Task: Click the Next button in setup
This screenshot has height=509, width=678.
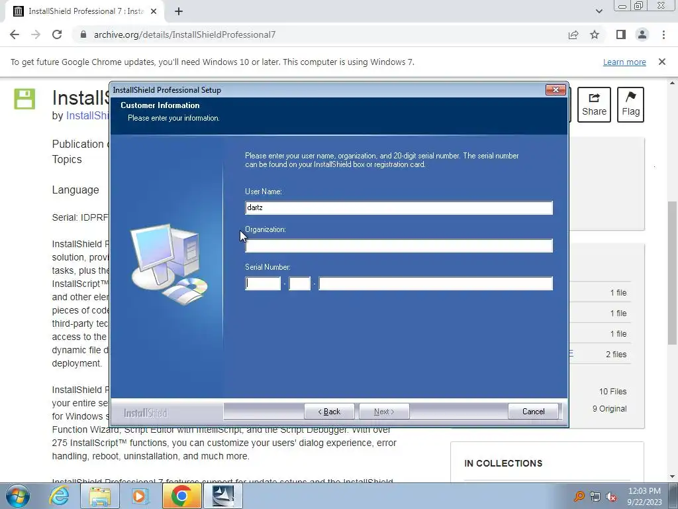Action: coord(384,412)
